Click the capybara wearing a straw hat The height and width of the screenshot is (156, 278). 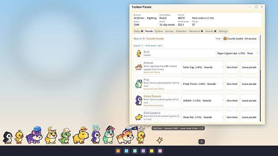tap(81, 135)
